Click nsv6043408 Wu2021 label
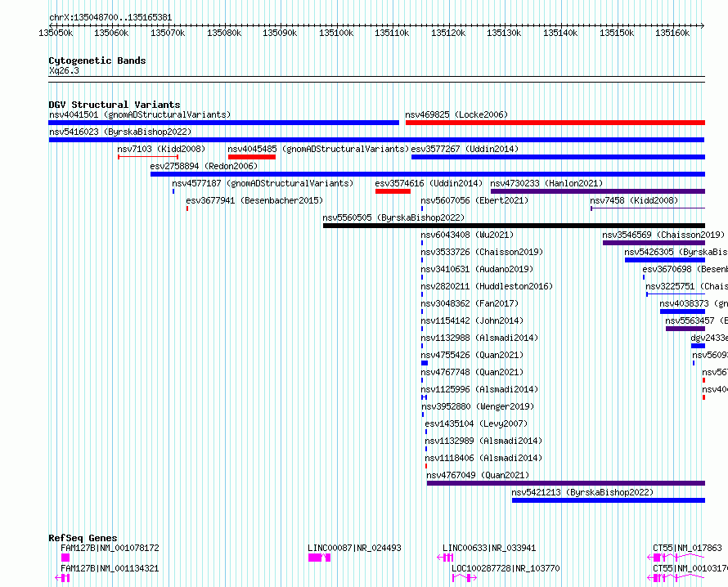The width and height of the screenshot is (728, 587). pyautogui.click(x=467, y=235)
